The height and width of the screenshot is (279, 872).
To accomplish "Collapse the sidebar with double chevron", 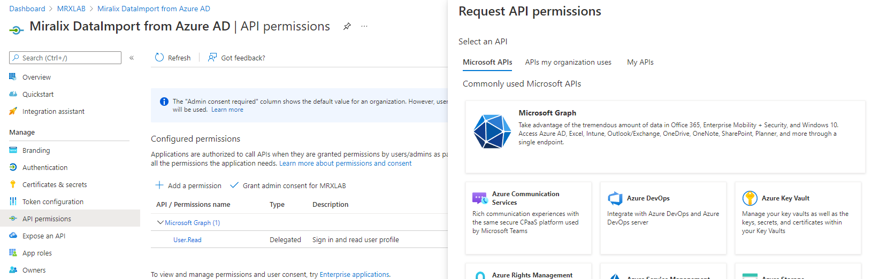I will pos(132,58).
